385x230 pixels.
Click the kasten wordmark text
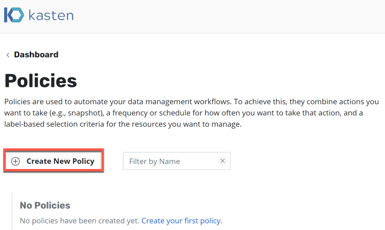point(51,15)
